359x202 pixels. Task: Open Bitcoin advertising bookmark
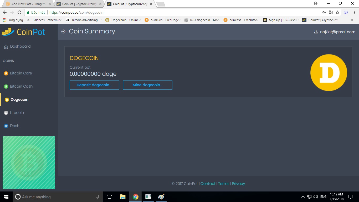[x=84, y=20]
